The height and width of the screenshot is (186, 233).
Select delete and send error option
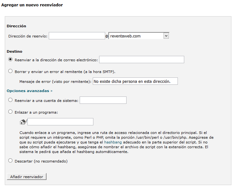(x=11, y=71)
